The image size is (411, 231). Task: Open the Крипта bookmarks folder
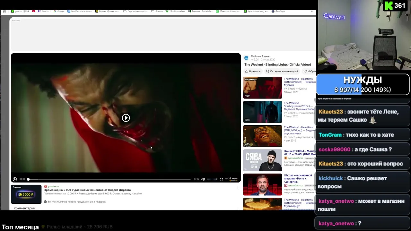coord(157,11)
